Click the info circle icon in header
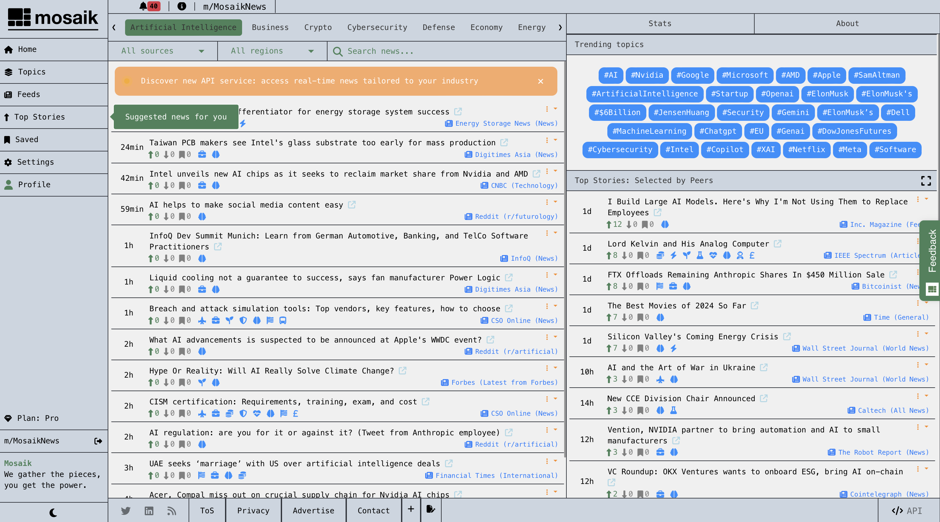The width and height of the screenshot is (940, 522). (x=181, y=6)
